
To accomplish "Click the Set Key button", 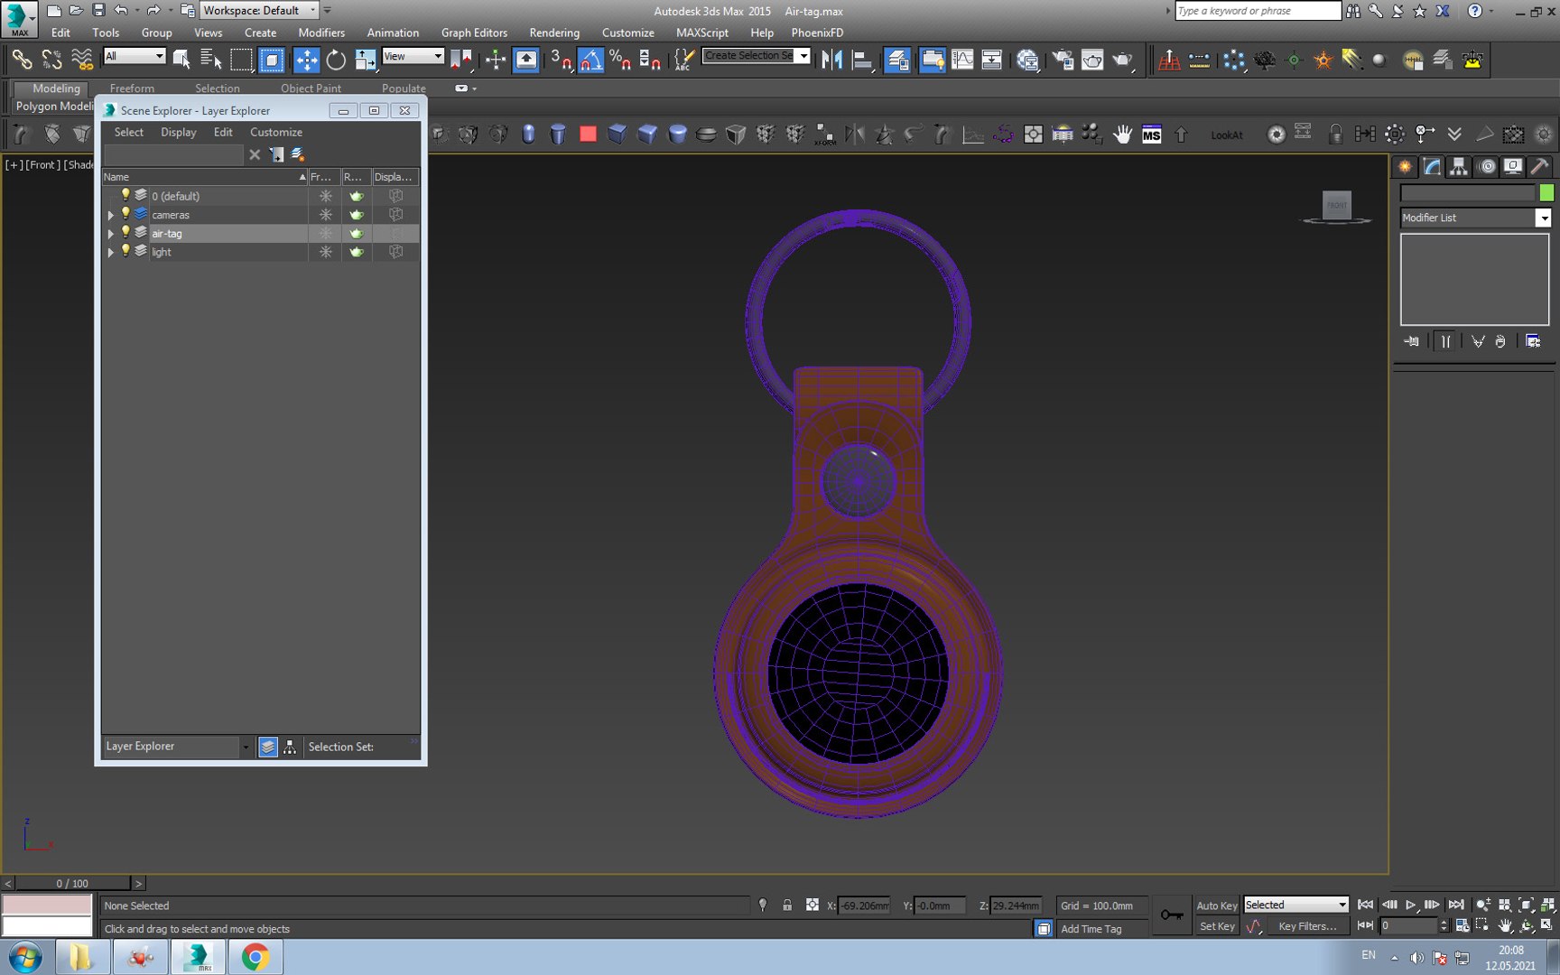I will point(1216,926).
